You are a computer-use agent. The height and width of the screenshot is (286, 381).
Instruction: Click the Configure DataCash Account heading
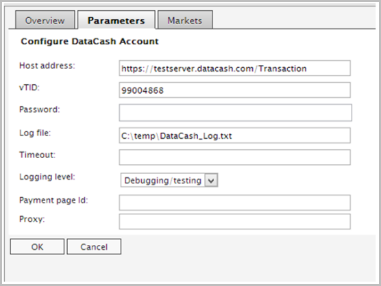pyautogui.click(x=90, y=41)
